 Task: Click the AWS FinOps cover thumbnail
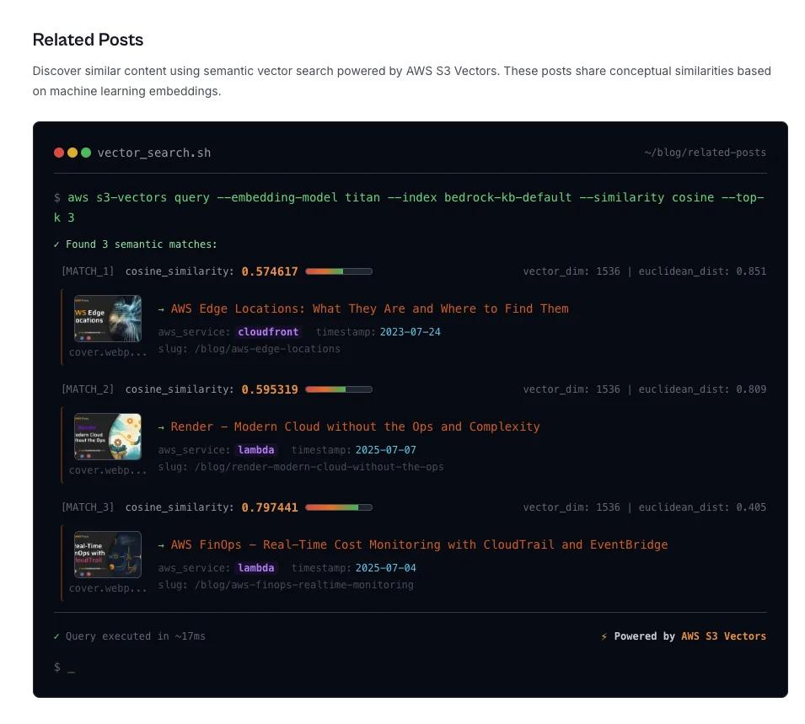point(108,555)
